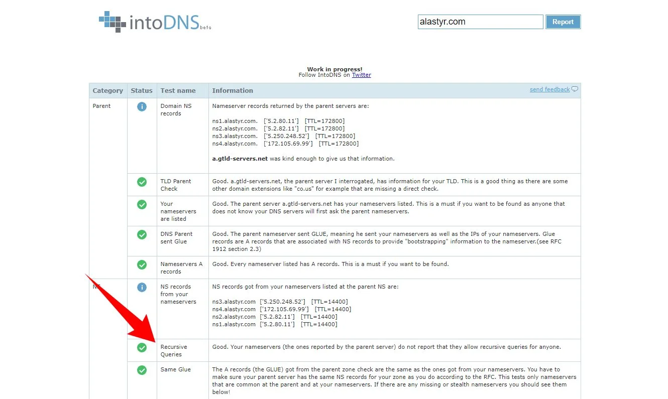Screen dimensions: 668x399
Task: Click green check for Your nameservers are listed
Action: [142, 204]
